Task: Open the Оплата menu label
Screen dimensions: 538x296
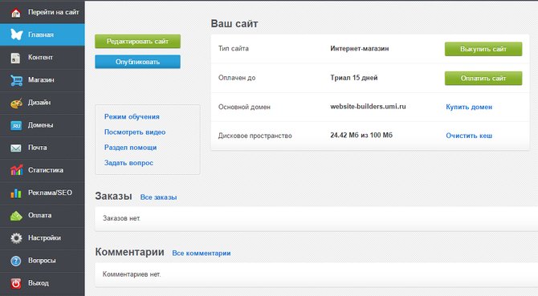Action: coord(40,215)
